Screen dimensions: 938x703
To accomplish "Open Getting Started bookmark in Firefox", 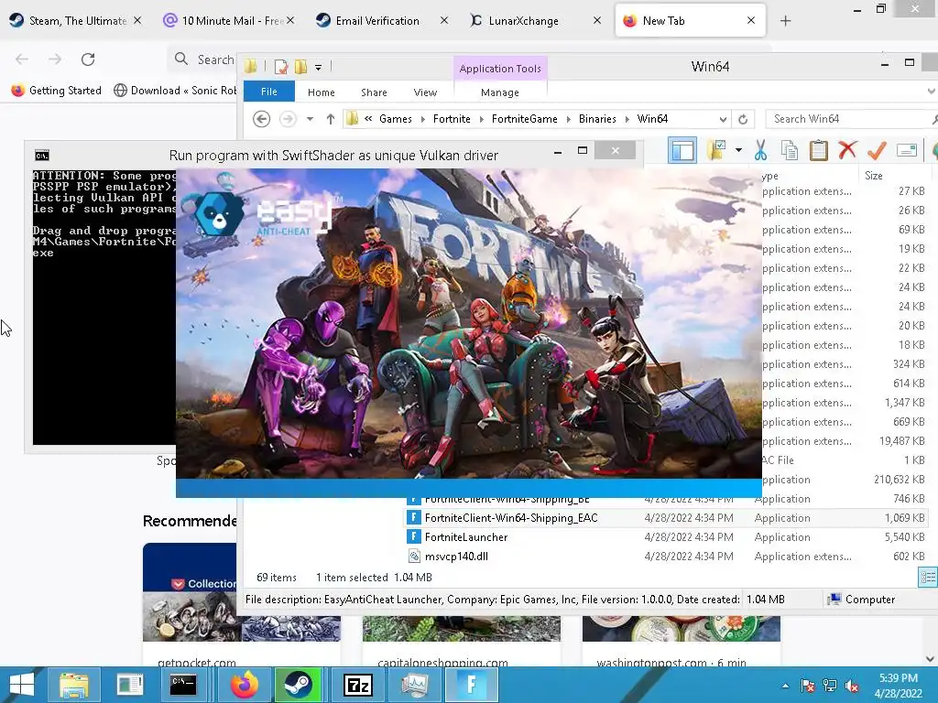I will tap(56, 91).
